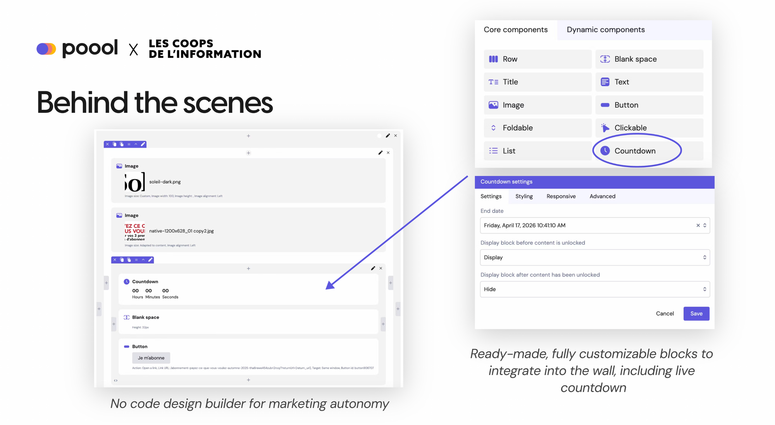Switch to the Dynamic components tab
775x425 pixels.
pos(605,29)
